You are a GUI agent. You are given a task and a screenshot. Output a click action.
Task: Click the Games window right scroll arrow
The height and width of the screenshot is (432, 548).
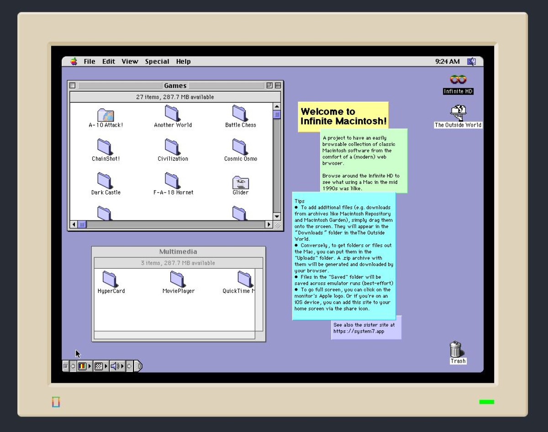[269, 224]
